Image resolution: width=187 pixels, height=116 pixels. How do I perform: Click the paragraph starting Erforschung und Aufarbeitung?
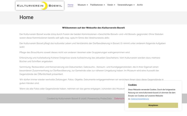[x=90, y=60]
